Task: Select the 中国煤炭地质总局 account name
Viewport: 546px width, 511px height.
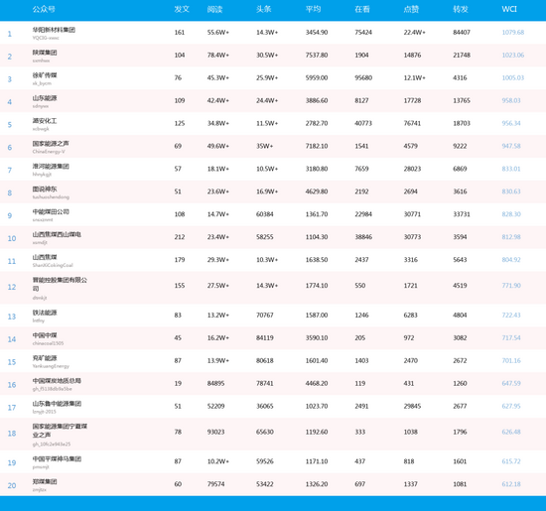Action: click(x=57, y=381)
